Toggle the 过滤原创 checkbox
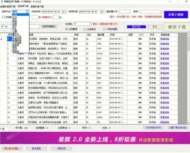Viewport: 190px width, 153px height. (85, 29)
